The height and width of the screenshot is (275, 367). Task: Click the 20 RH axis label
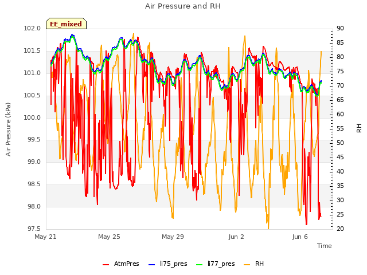click(x=340, y=229)
